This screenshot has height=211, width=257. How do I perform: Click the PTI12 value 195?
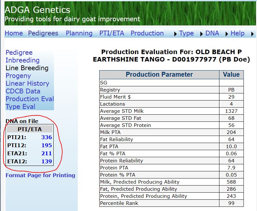pos(47,145)
